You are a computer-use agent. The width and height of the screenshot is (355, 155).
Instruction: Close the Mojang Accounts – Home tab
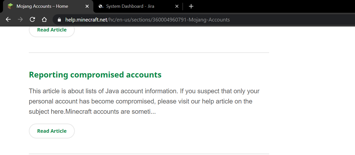click(x=87, y=6)
